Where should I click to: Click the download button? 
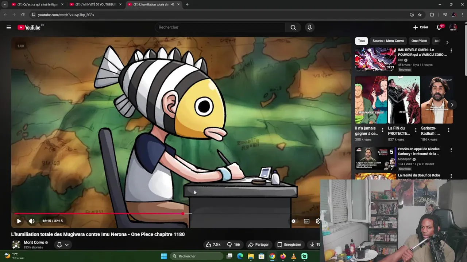point(313,245)
